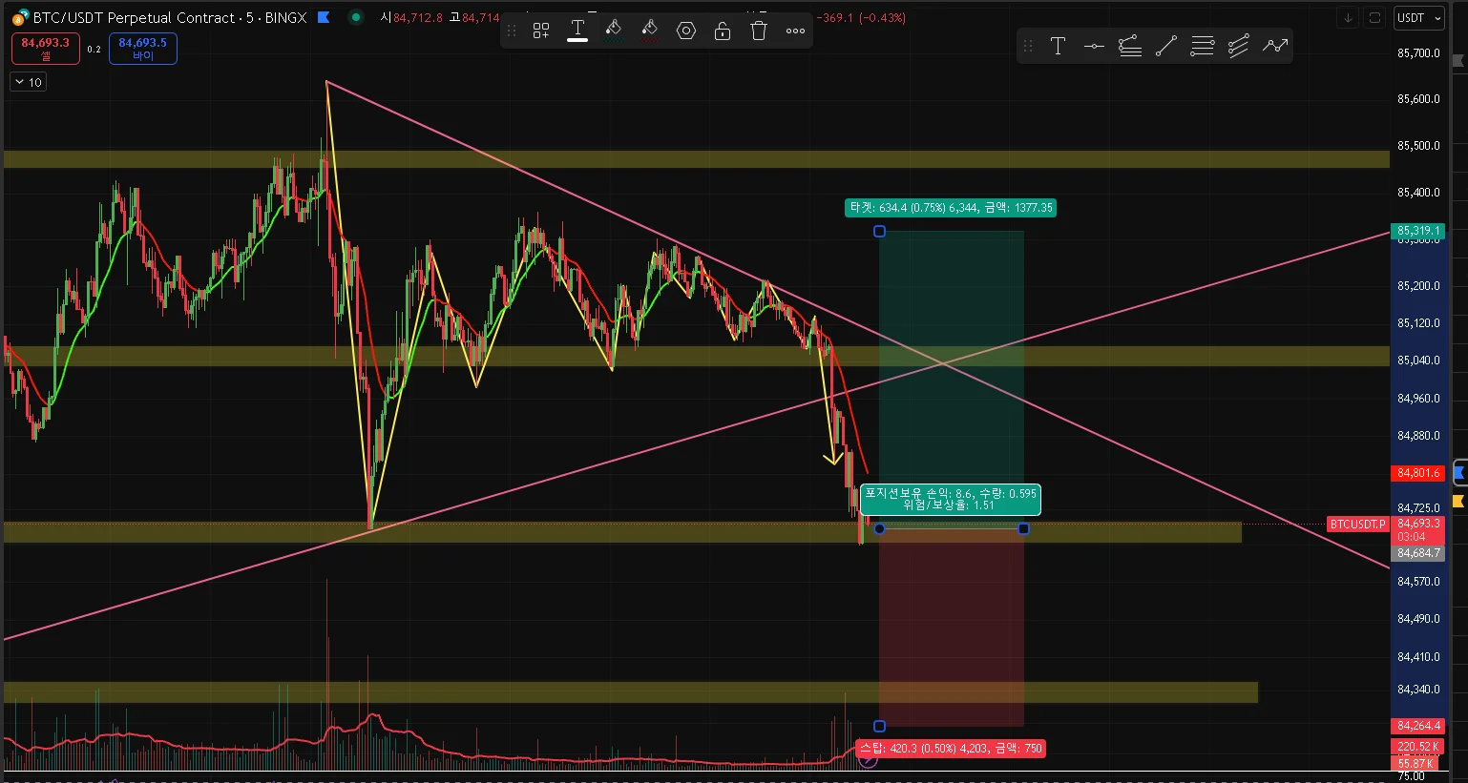The height and width of the screenshot is (783, 1468).
Task: Click the 0.2 spread value between Sell and Buy
Action: (x=94, y=50)
